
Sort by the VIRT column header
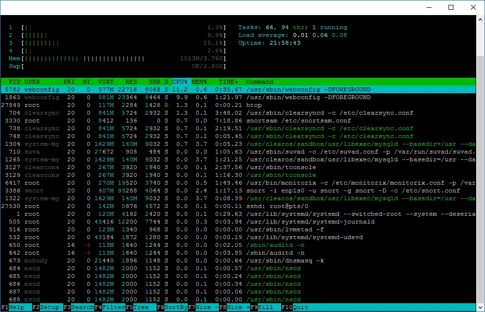coord(106,82)
